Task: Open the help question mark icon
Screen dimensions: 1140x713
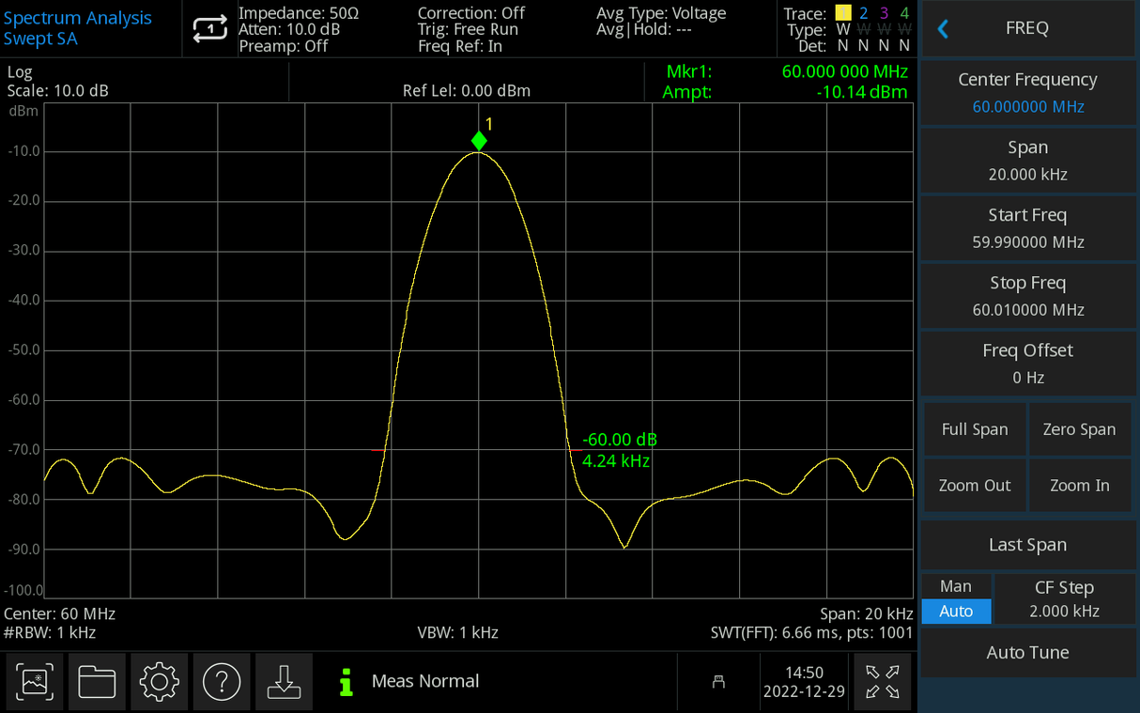Action: click(x=222, y=682)
